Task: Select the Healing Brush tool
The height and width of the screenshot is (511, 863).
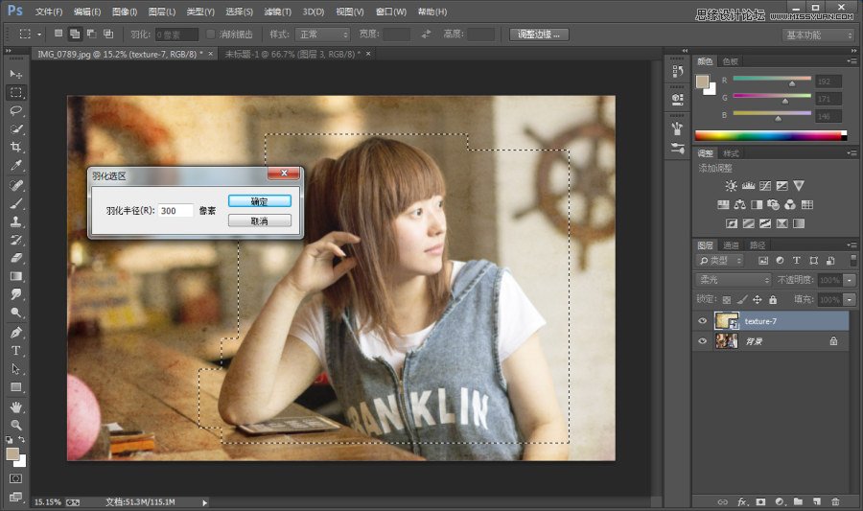Action: pyautogui.click(x=15, y=185)
